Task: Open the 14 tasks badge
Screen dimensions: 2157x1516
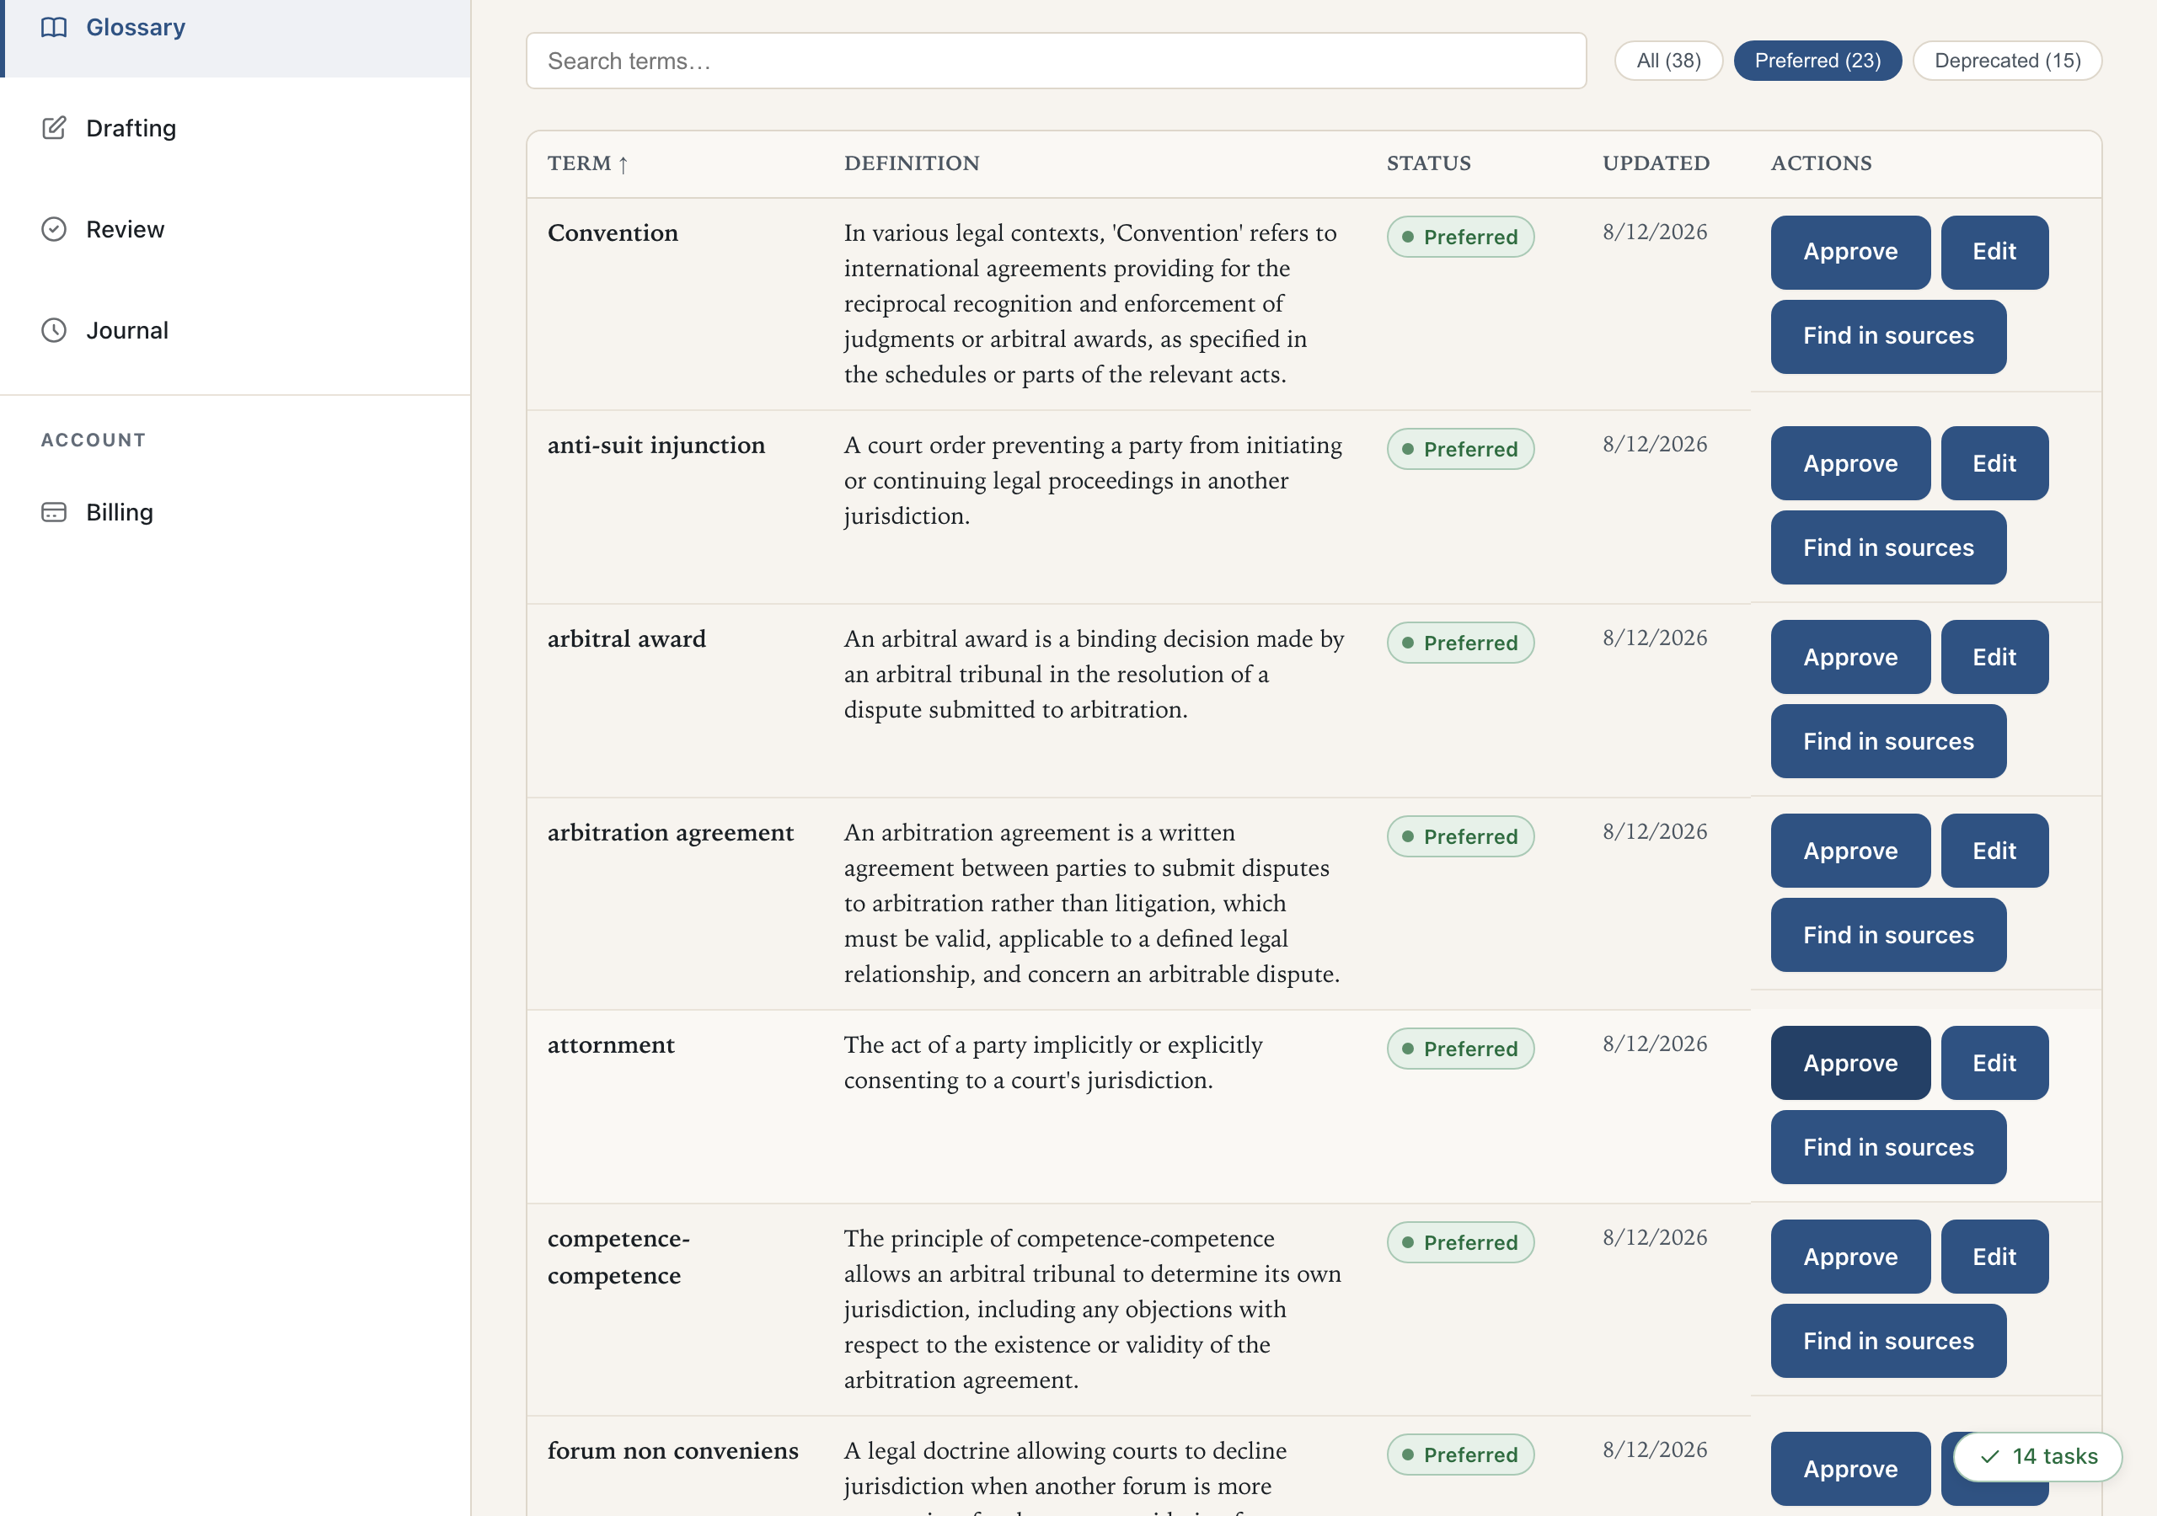Action: [2037, 1457]
